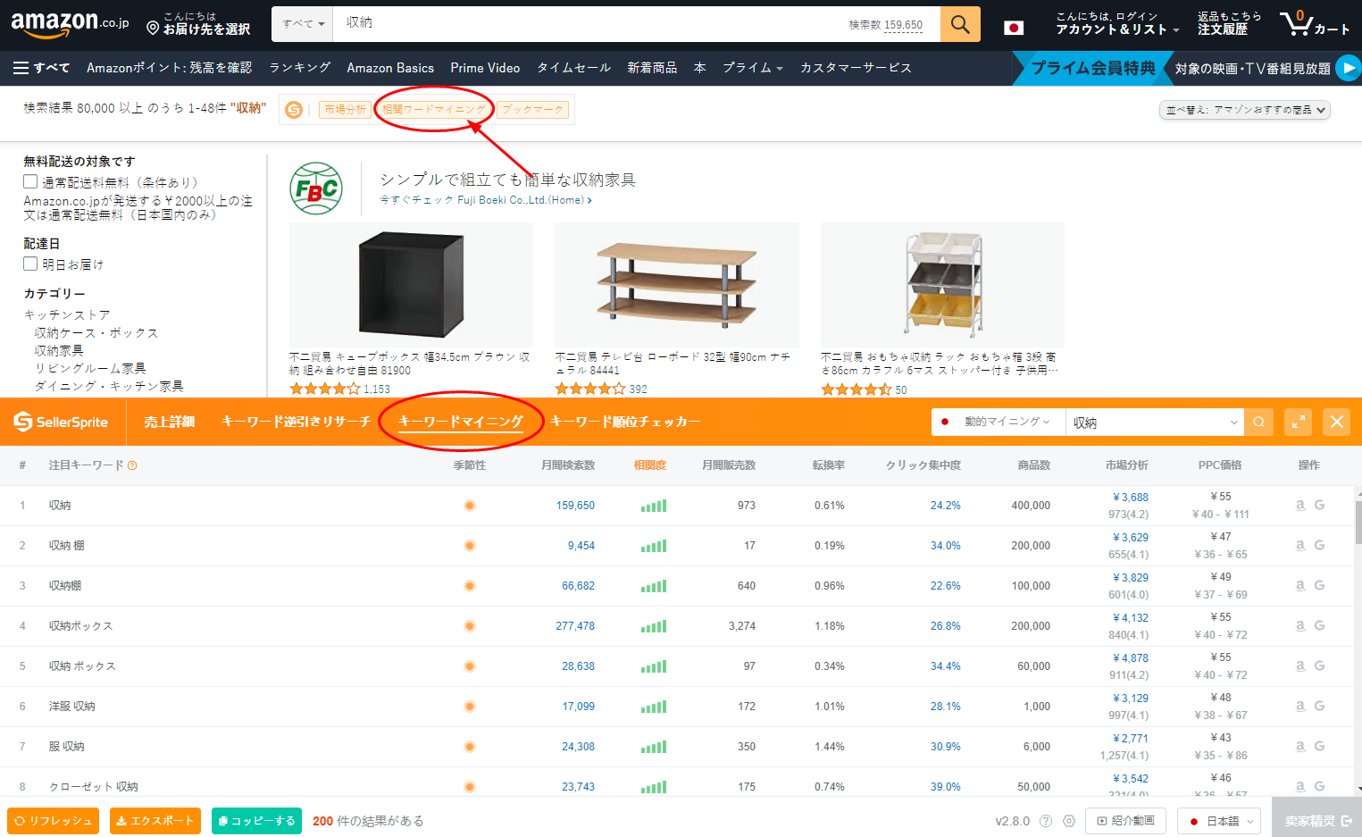Click the orange Amazon search magnifier button

[x=960, y=24]
